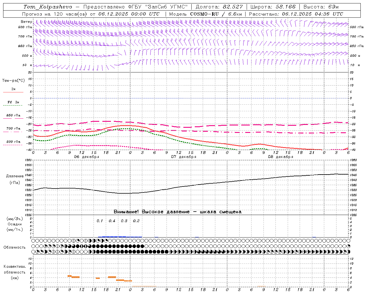Click the 0.1 precipitation amount value

click(100, 221)
